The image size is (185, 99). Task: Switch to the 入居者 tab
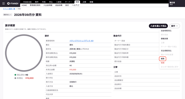[59, 2]
